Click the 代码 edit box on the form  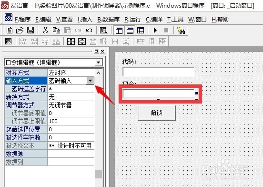(159, 72)
